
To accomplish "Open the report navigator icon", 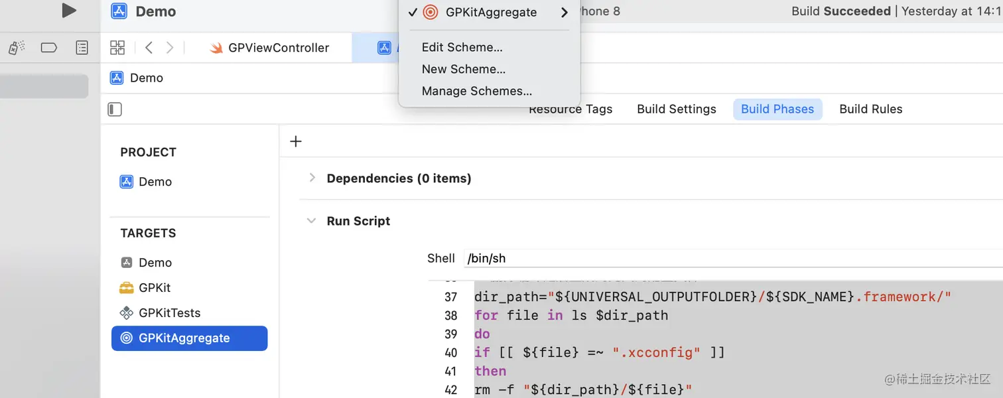I will [82, 48].
